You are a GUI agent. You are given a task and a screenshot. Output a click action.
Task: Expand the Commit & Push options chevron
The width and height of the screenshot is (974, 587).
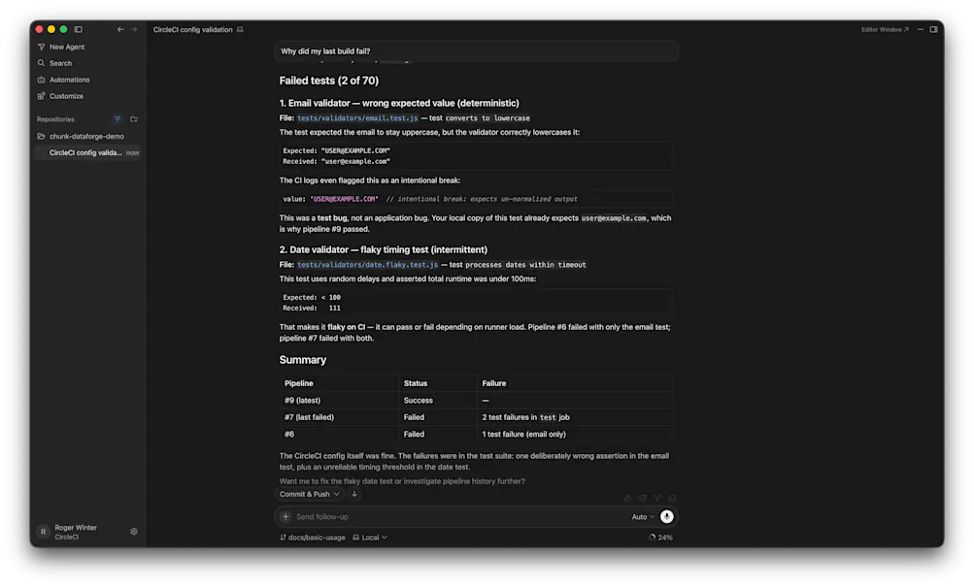(337, 494)
